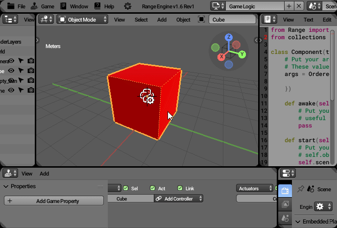The height and width of the screenshot is (228, 337).
Task: Click the Add Game Property button
Action: pyautogui.click(x=54, y=201)
